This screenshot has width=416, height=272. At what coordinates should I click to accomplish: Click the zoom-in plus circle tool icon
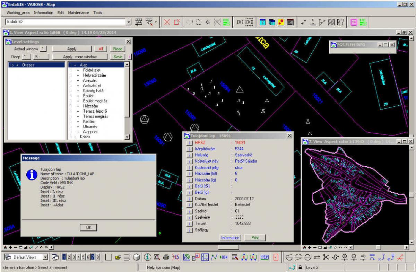click(345, 257)
